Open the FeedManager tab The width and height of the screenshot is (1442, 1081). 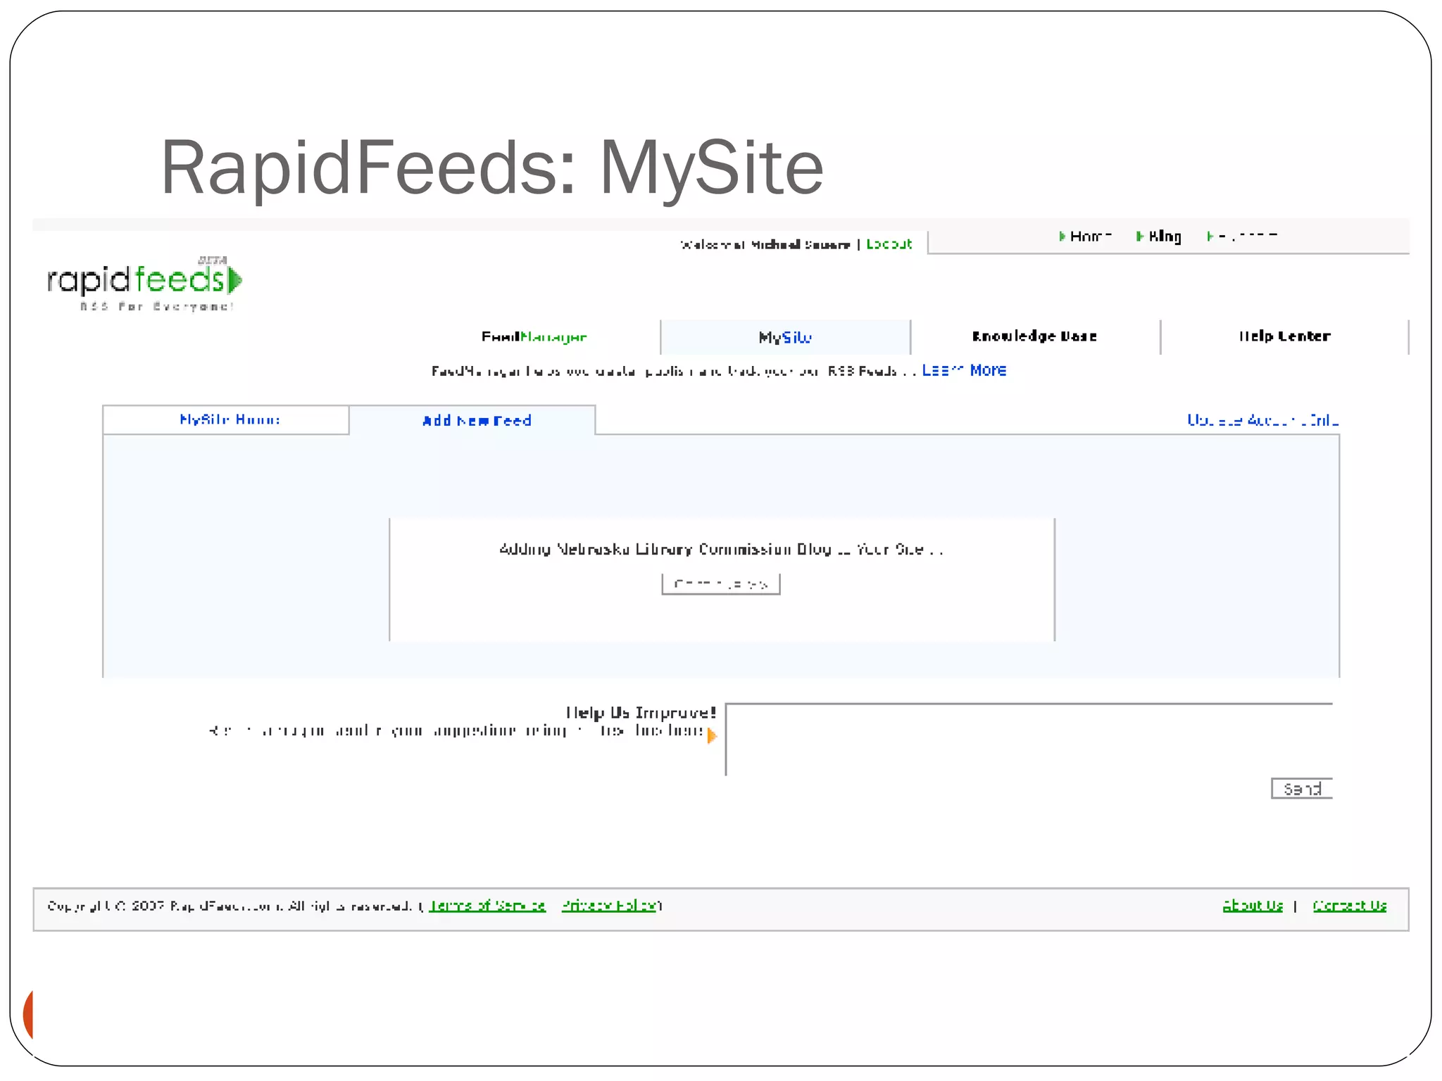pos(534,337)
